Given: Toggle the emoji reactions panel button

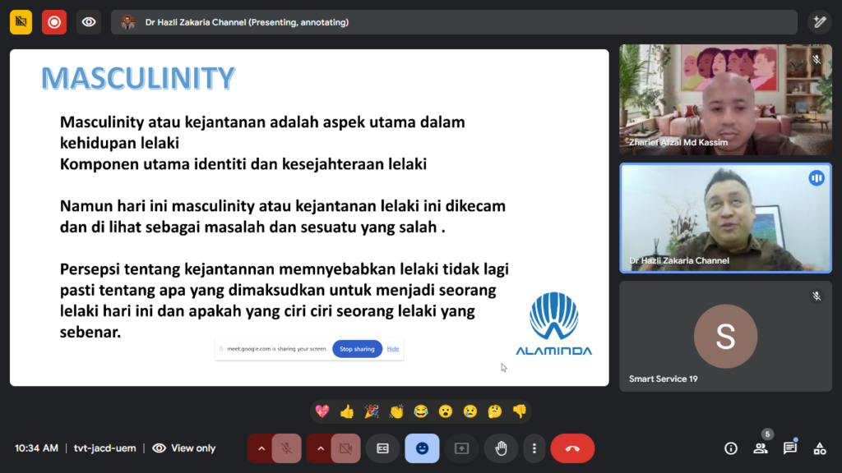Looking at the screenshot, I should pos(422,448).
